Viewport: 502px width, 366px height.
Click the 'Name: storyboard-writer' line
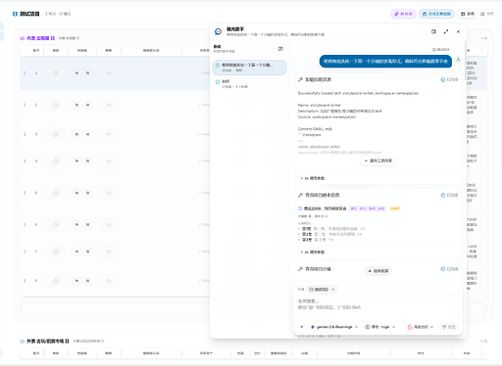click(320, 105)
